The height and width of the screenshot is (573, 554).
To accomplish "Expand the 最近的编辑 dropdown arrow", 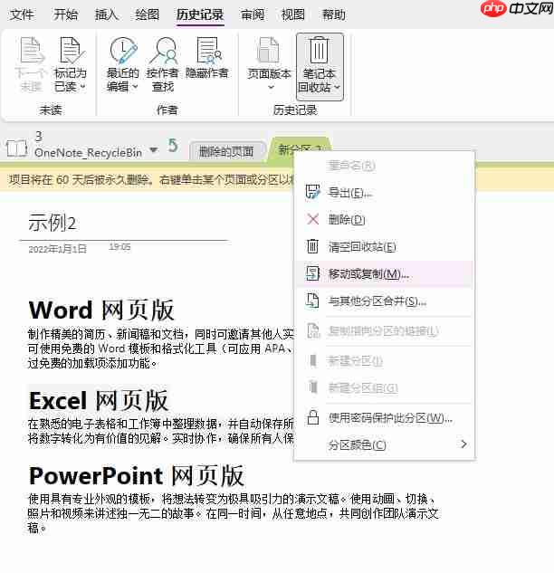I will pos(135,87).
